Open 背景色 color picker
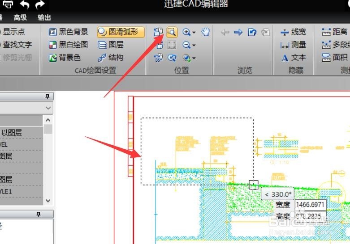Image resolution: width=350 pixels, height=244 pixels. click(65, 58)
